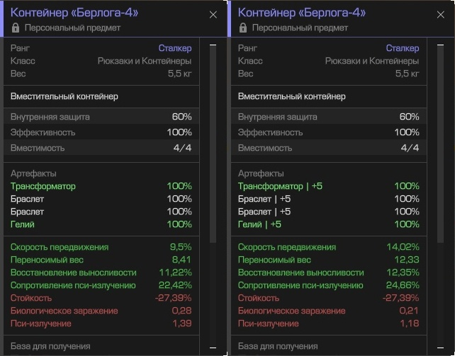Viewport: 455px width, 356px height.
Task: Click scroll-down mark at bottom of right scrollbar
Action: pyautogui.click(x=441, y=348)
